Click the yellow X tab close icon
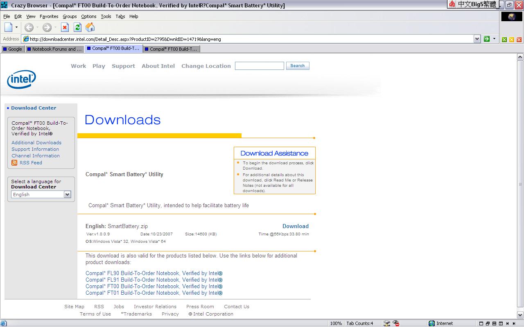The width and height of the screenshot is (524, 327). (x=512, y=40)
